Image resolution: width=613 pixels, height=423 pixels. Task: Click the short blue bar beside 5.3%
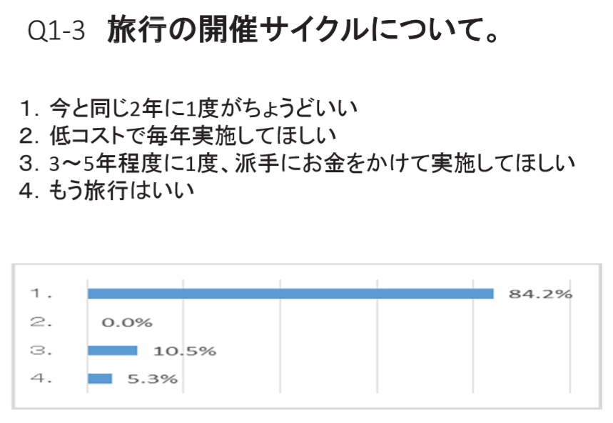click(x=100, y=378)
